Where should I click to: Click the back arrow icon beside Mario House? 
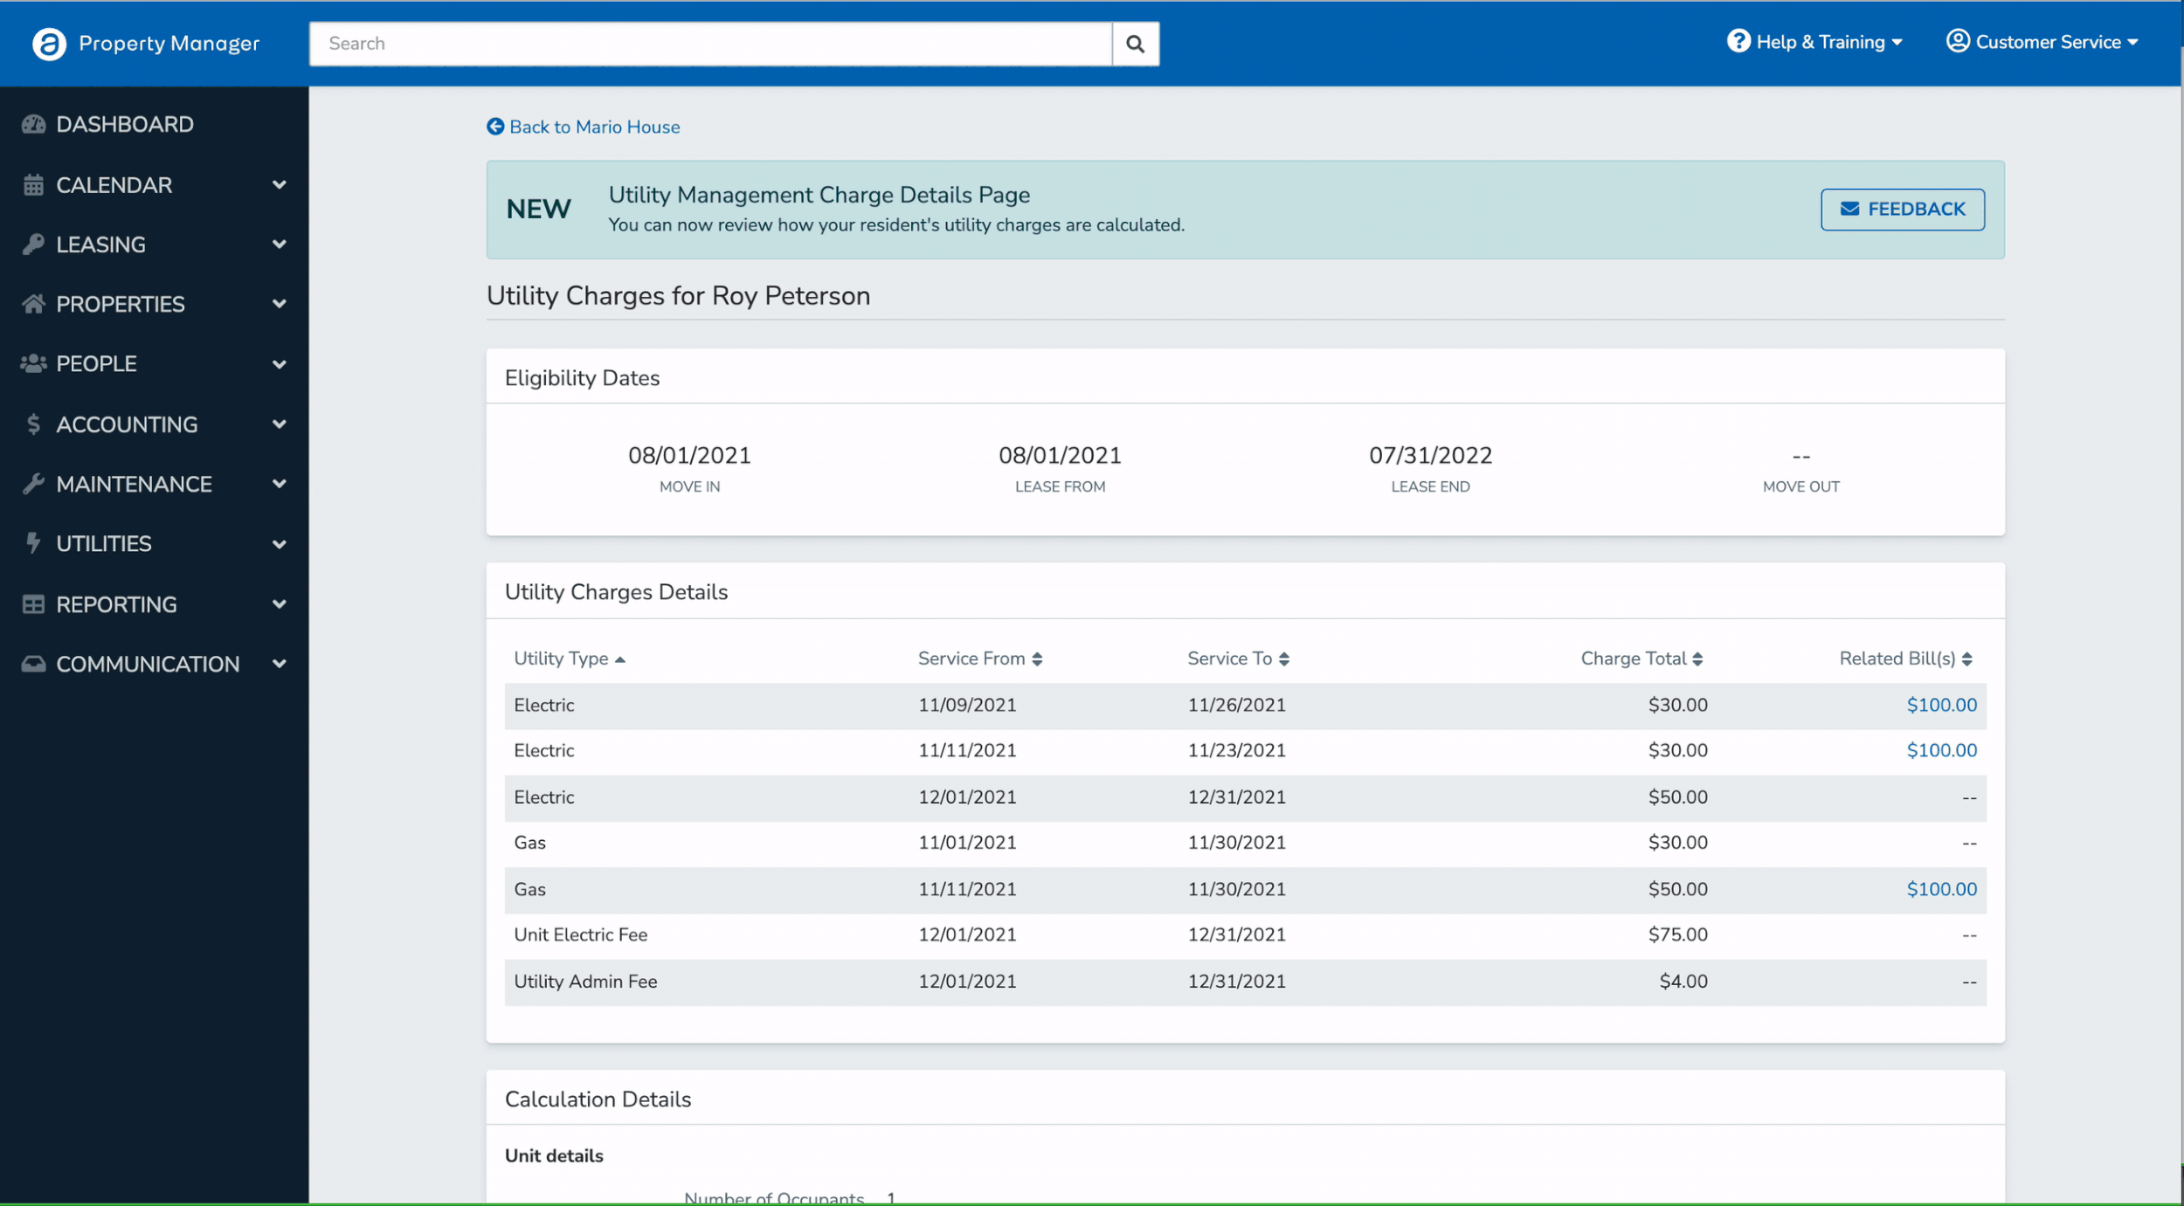pos(495,127)
